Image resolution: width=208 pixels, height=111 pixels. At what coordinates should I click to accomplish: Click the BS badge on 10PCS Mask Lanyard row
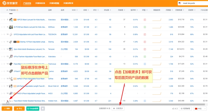(15, 20)
